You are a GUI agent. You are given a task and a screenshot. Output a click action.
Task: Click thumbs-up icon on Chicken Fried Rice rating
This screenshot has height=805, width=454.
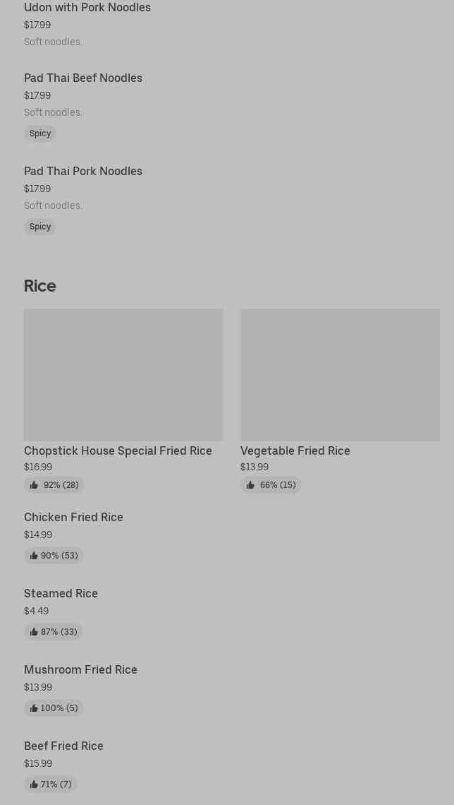34,556
